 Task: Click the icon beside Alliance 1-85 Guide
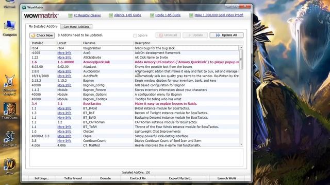point(111,15)
